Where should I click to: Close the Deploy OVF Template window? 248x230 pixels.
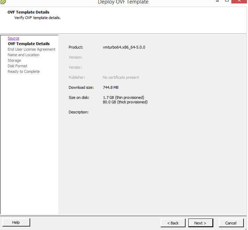(239, 1)
